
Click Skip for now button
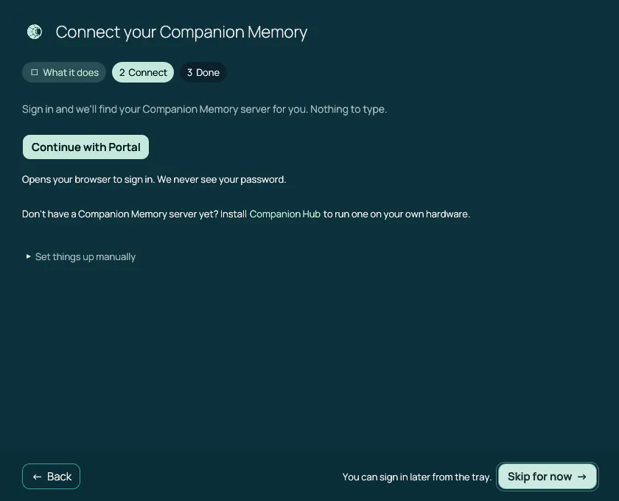click(x=547, y=477)
